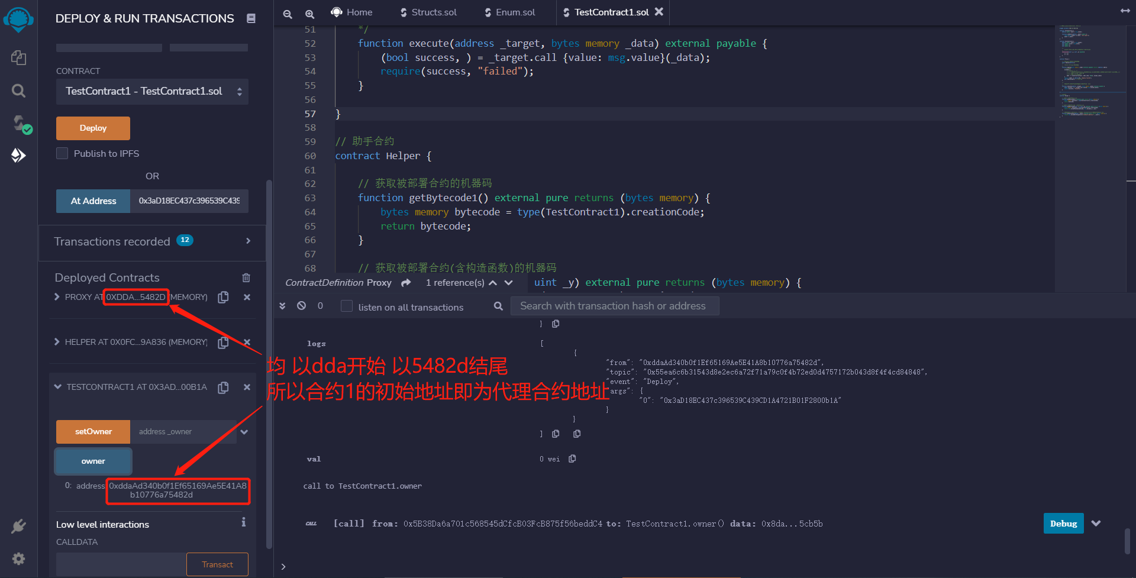Enable Publish to IPFS checkbox
Screen dimensions: 1136x578
(62, 153)
